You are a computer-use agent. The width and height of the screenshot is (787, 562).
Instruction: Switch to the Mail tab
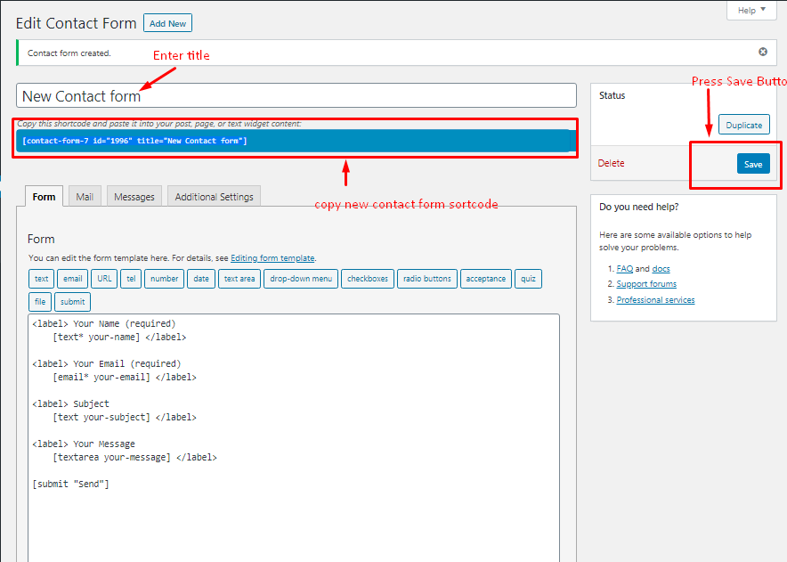[85, 197]
